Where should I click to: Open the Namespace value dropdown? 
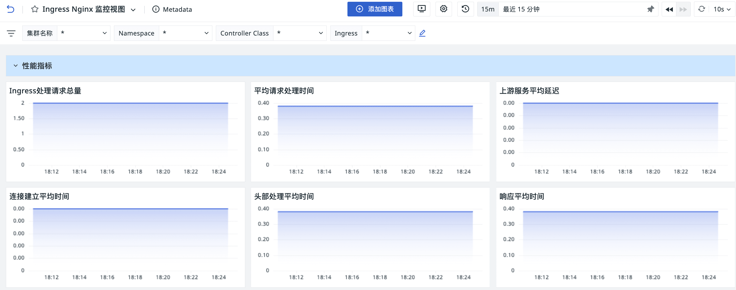[186, 33]
